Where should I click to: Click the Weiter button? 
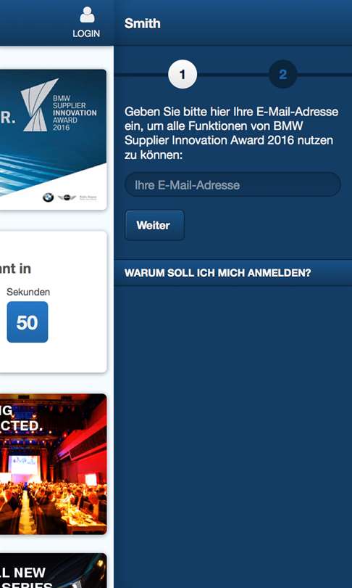click(154, 225)
